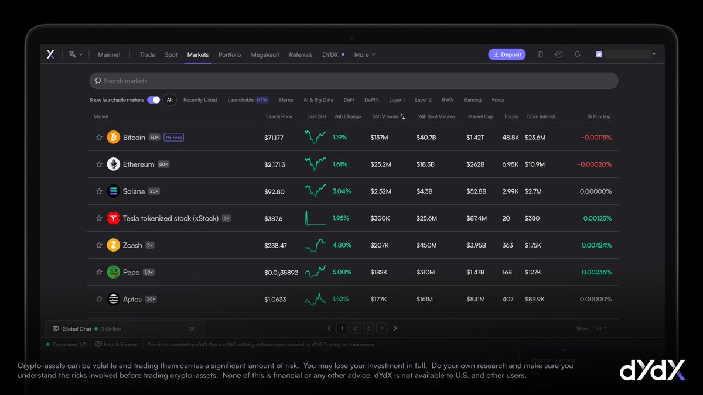This screenshot has width=703, height=395.
Task: Open Show 50 rows dropdown
Action: tap(601, 328)
